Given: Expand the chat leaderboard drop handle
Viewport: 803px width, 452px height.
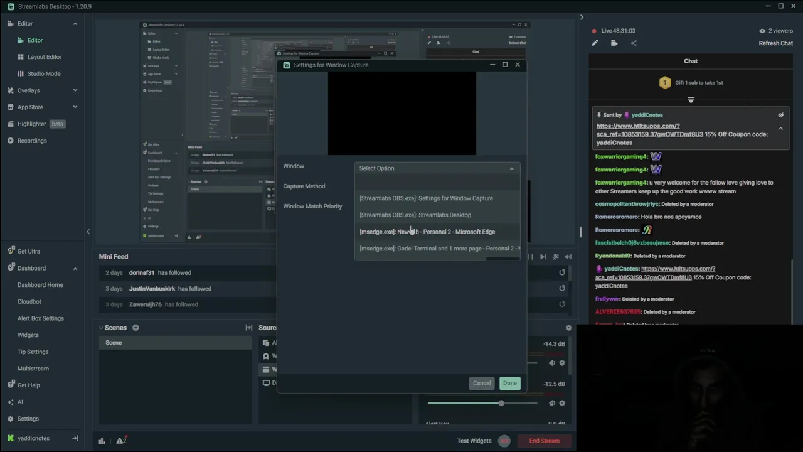Looking at the screenshot, I should point(691,99).
